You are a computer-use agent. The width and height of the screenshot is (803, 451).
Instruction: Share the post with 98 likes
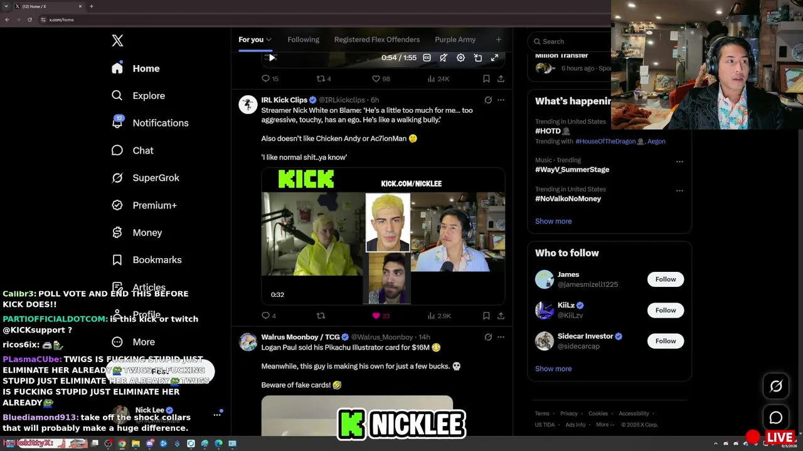tap(501, 79)
